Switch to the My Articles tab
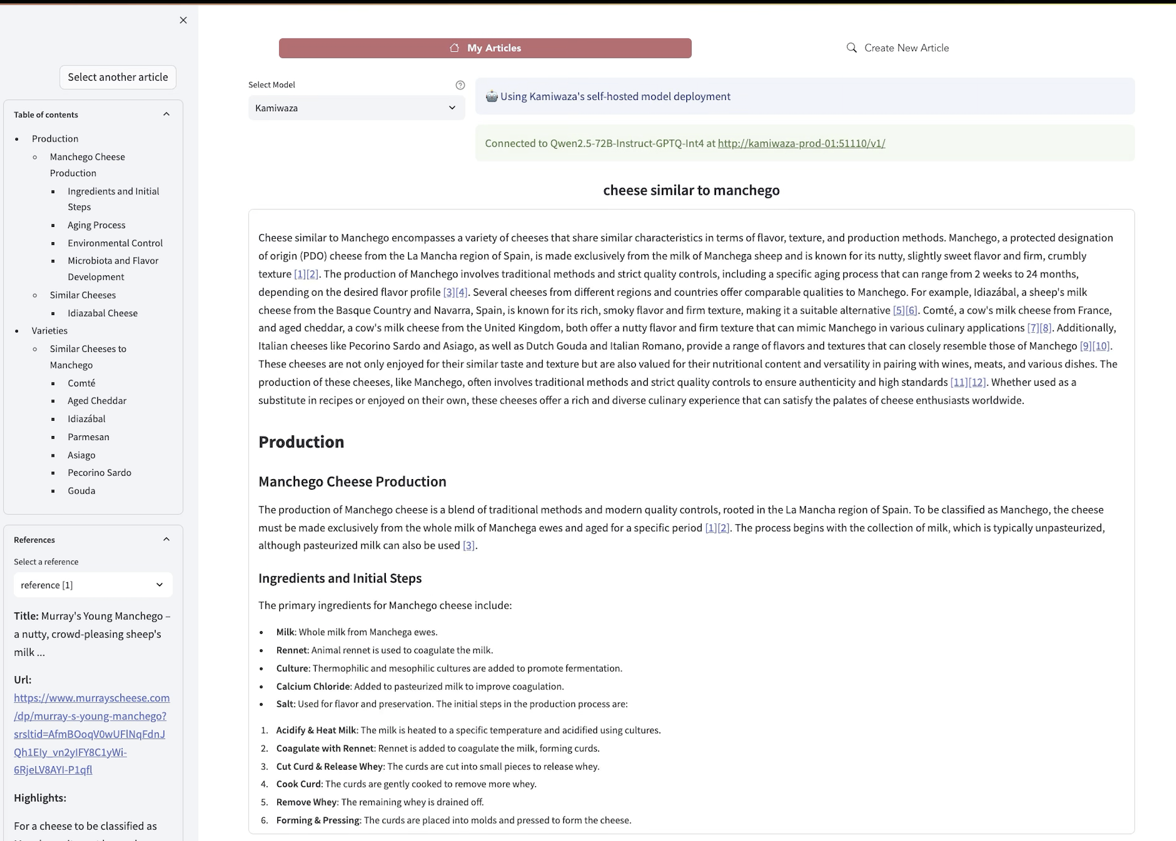The image size is (1176, 841). point(485,48)
